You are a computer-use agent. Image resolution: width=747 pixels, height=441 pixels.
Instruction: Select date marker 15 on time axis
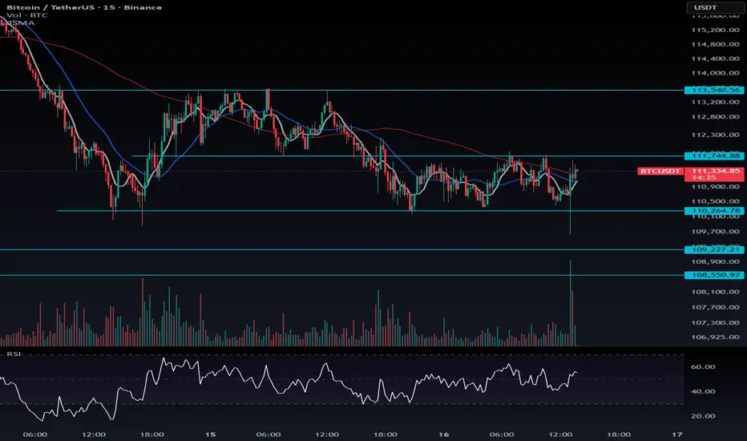pyautogui.click(x=210, y=434)
